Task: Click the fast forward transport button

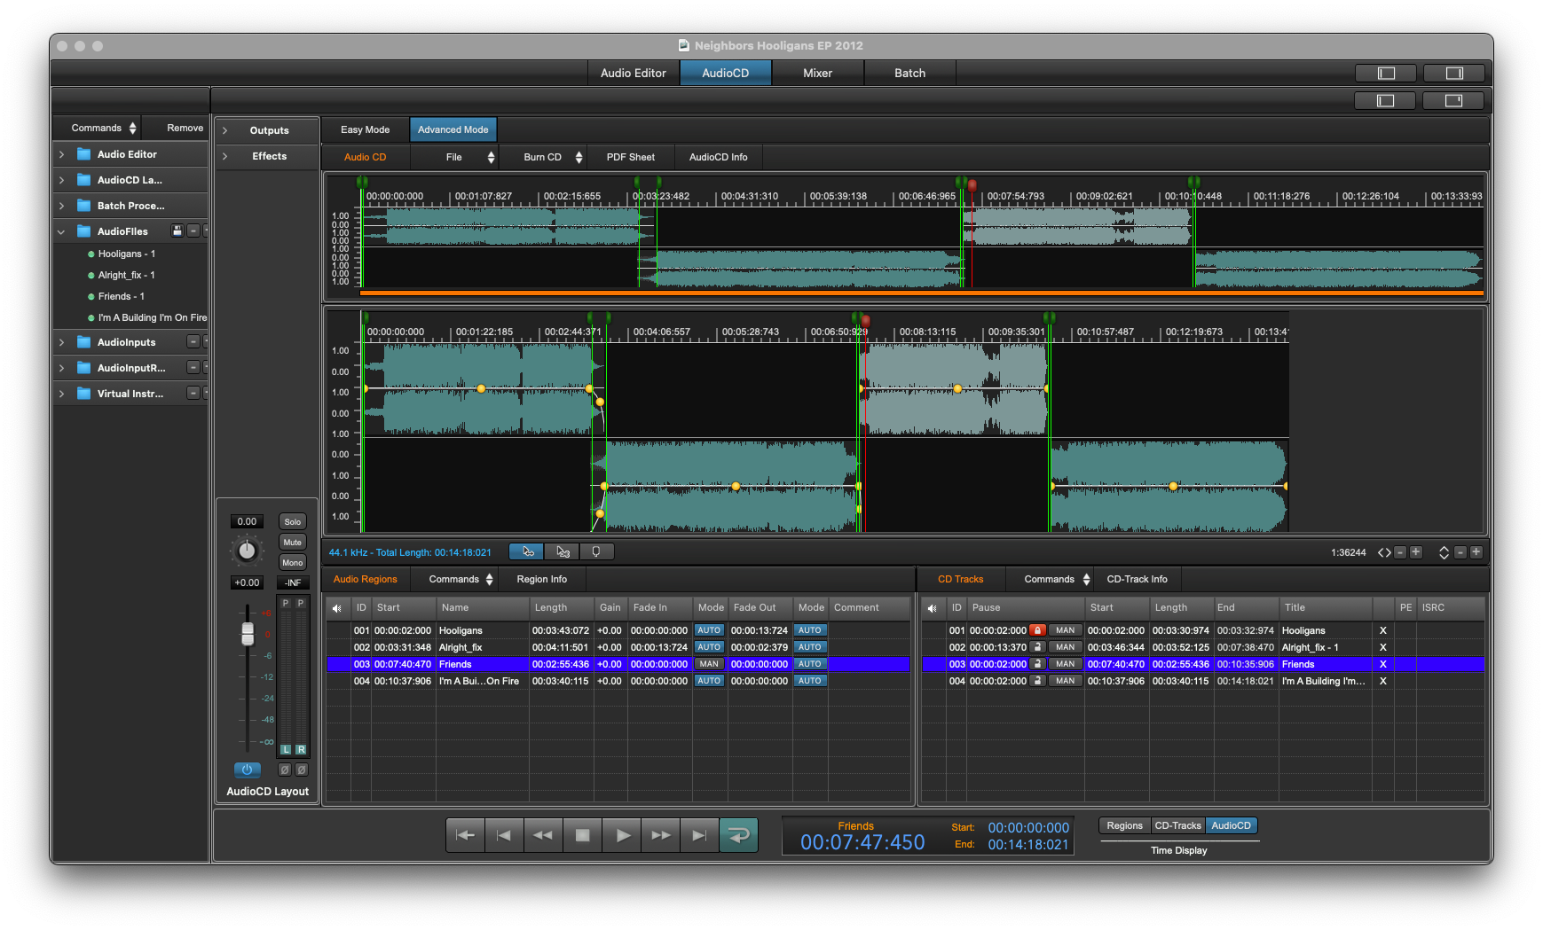Action: [x=661, y=835]
